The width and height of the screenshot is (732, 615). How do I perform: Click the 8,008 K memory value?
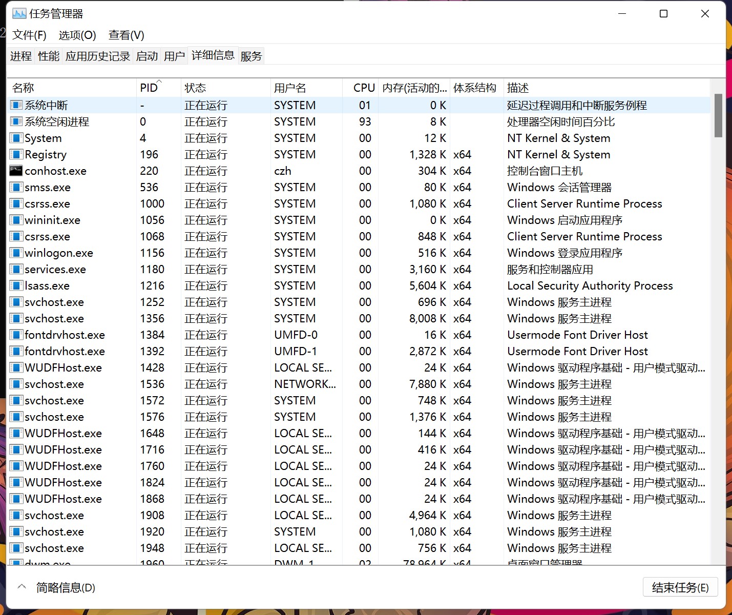pos(428,318)
